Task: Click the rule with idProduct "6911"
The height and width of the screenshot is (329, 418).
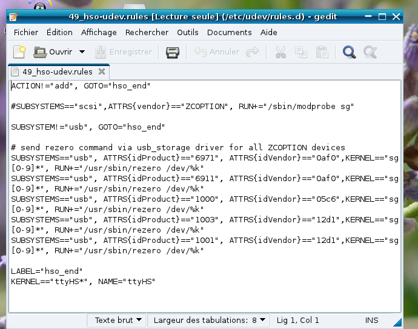Action: (205, 184)
